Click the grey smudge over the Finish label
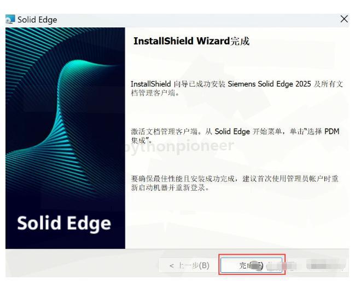 coord(255,265)
